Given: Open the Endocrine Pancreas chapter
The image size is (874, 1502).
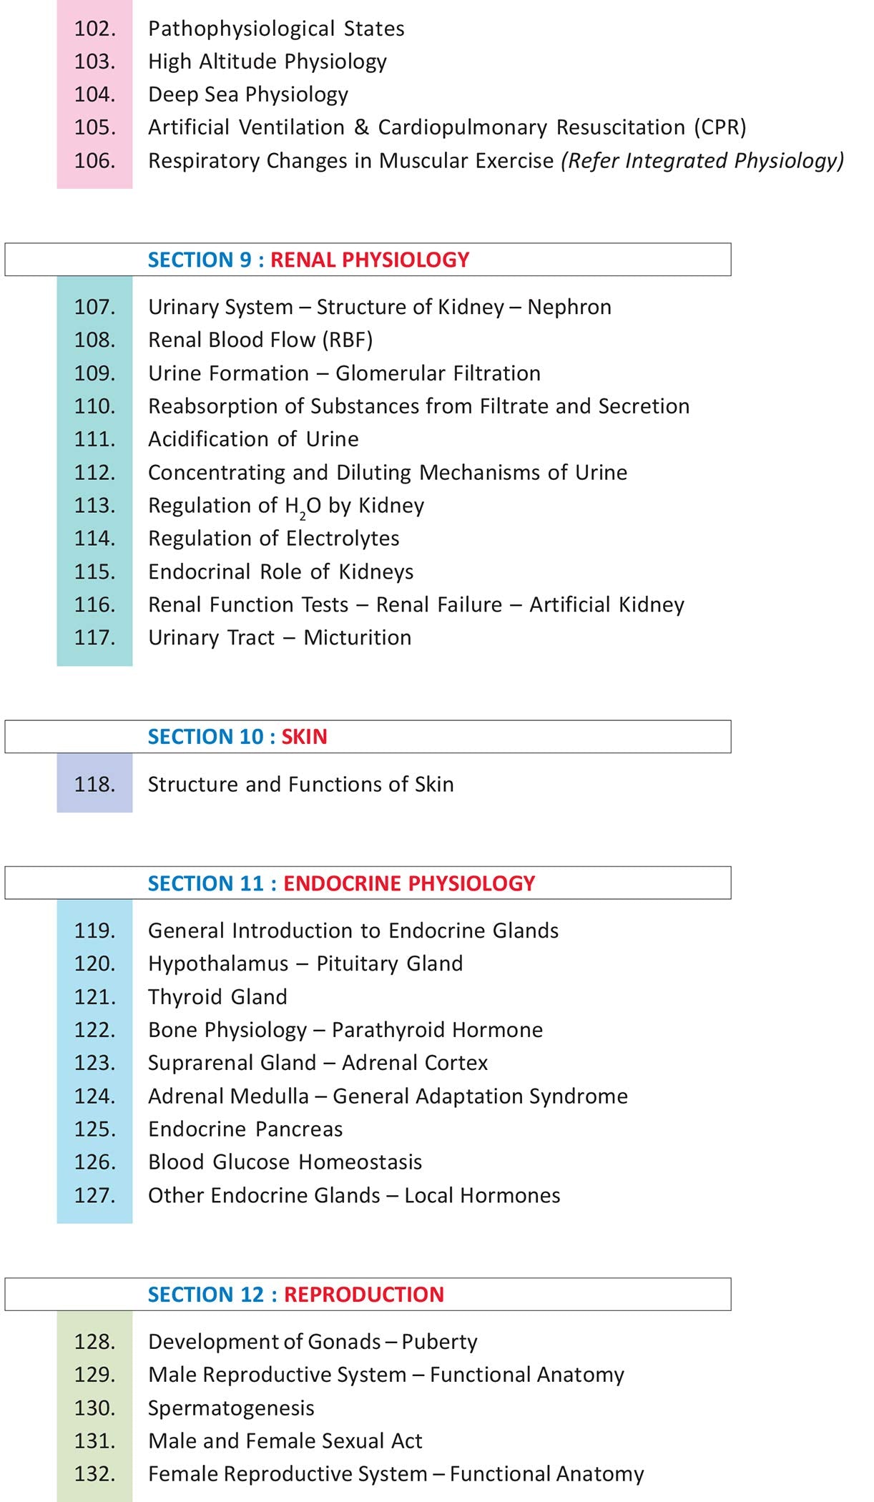Looking at the screenshot, I should 245,1129.
